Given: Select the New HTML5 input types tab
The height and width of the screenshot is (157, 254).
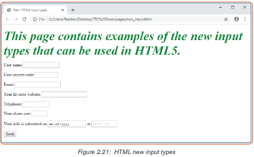Looking at the screenshot, I should [x=35, y=10].
